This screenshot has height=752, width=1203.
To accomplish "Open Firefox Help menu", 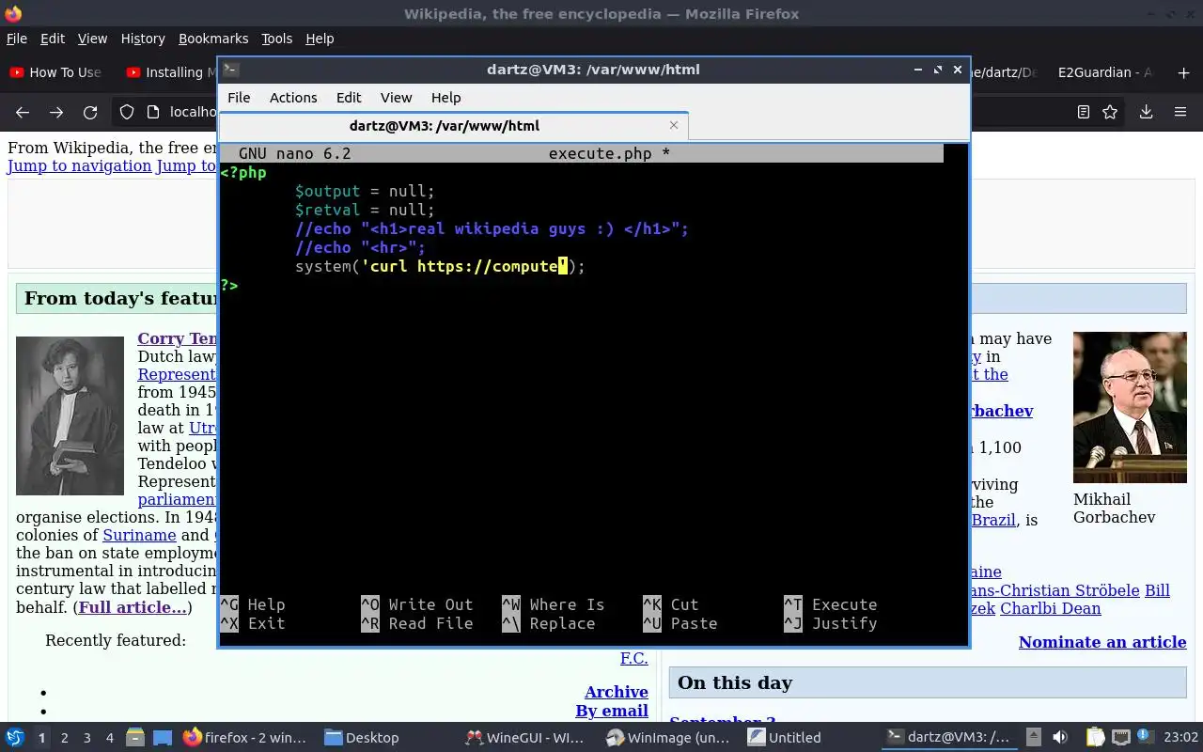I will [x=320, y=39].
